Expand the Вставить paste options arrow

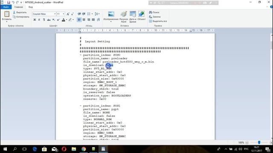[x=7, y=22]
